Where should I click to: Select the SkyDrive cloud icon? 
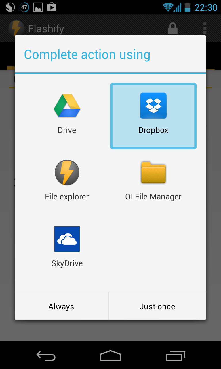[x=67, y=239]
